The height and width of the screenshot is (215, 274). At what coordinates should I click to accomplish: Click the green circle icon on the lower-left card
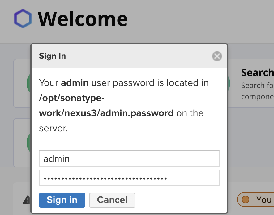(x=29, y=143)
